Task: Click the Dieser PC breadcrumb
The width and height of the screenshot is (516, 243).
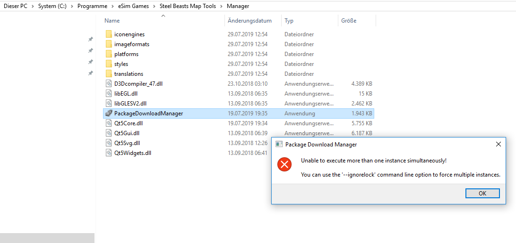Action: [15, 6]
